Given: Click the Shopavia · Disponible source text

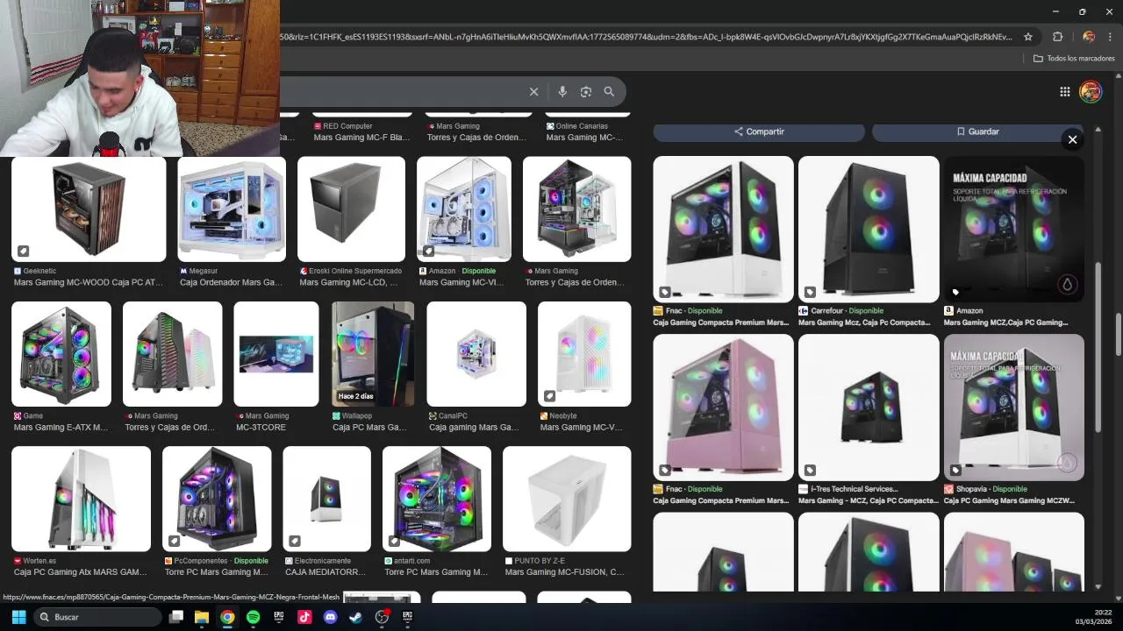Looking at the screenshot, I should click(991, 489).
